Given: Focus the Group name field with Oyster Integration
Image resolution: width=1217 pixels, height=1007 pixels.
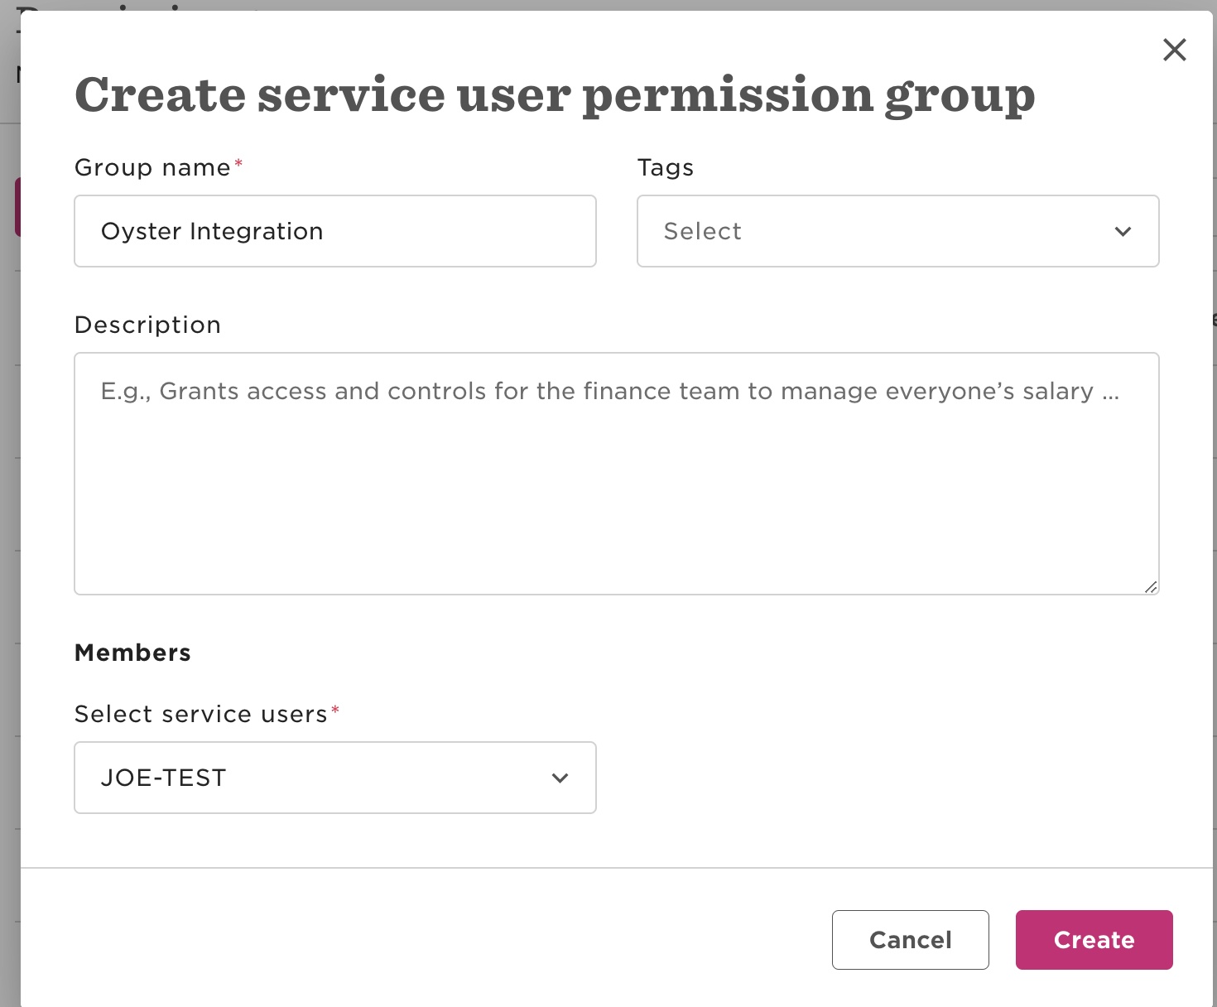Looking at the screenshot, I should click(334, 232).
